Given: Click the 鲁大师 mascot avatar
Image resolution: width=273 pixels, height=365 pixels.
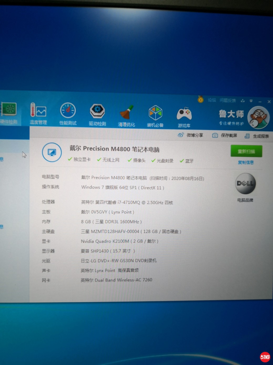Looking at the screenshot, I should click(x=259, y=117).
